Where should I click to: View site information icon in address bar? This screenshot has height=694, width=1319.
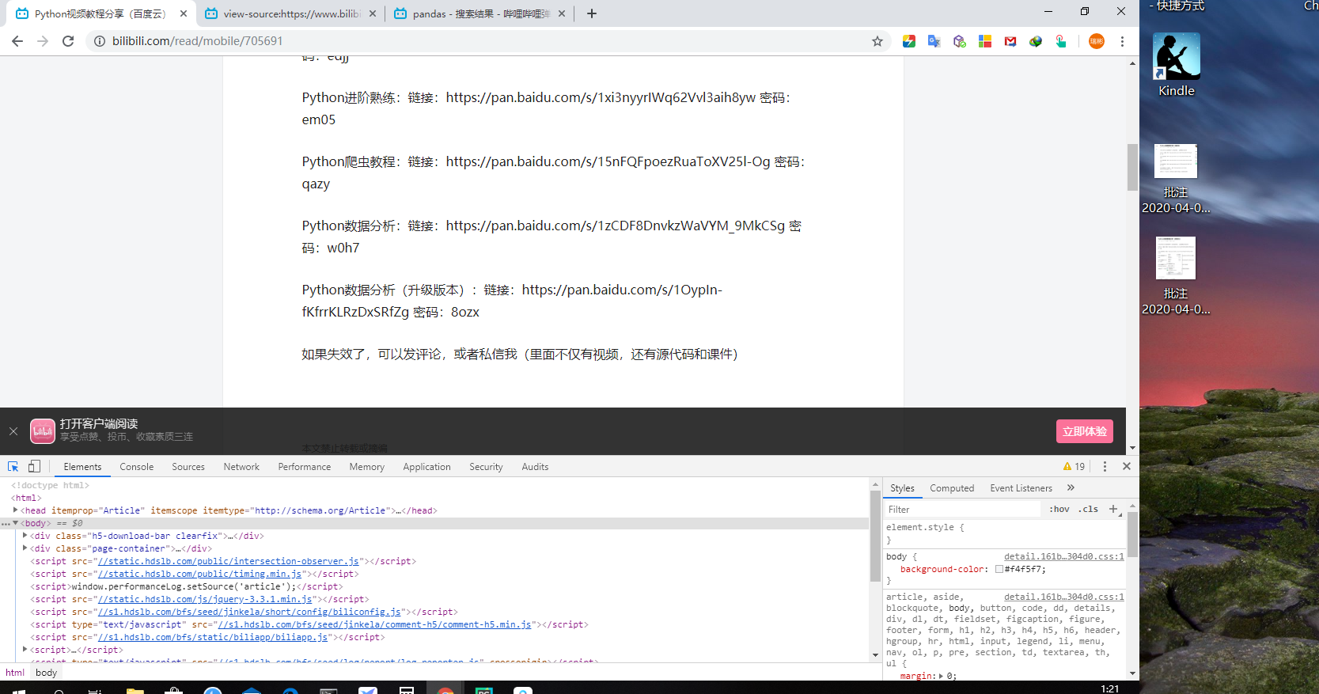[100, 41]
